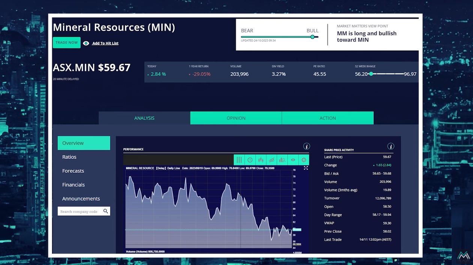The image size is (473, 265).
Task: Click the 52 week low value 56.20
Action: click(x=361, y=74)
